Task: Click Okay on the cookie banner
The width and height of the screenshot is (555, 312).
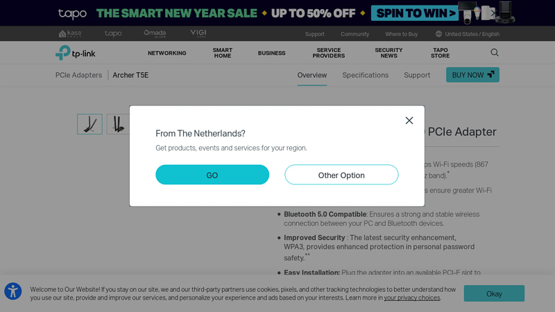Action: click(494, 293)
